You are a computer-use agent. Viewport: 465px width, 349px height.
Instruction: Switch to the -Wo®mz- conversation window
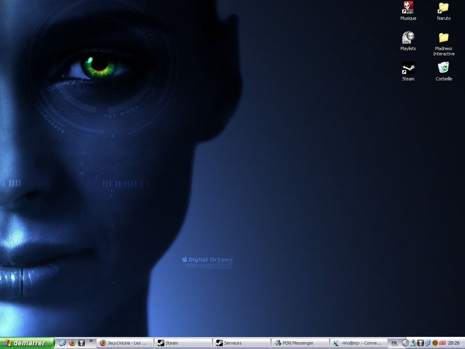pos(358,343)
